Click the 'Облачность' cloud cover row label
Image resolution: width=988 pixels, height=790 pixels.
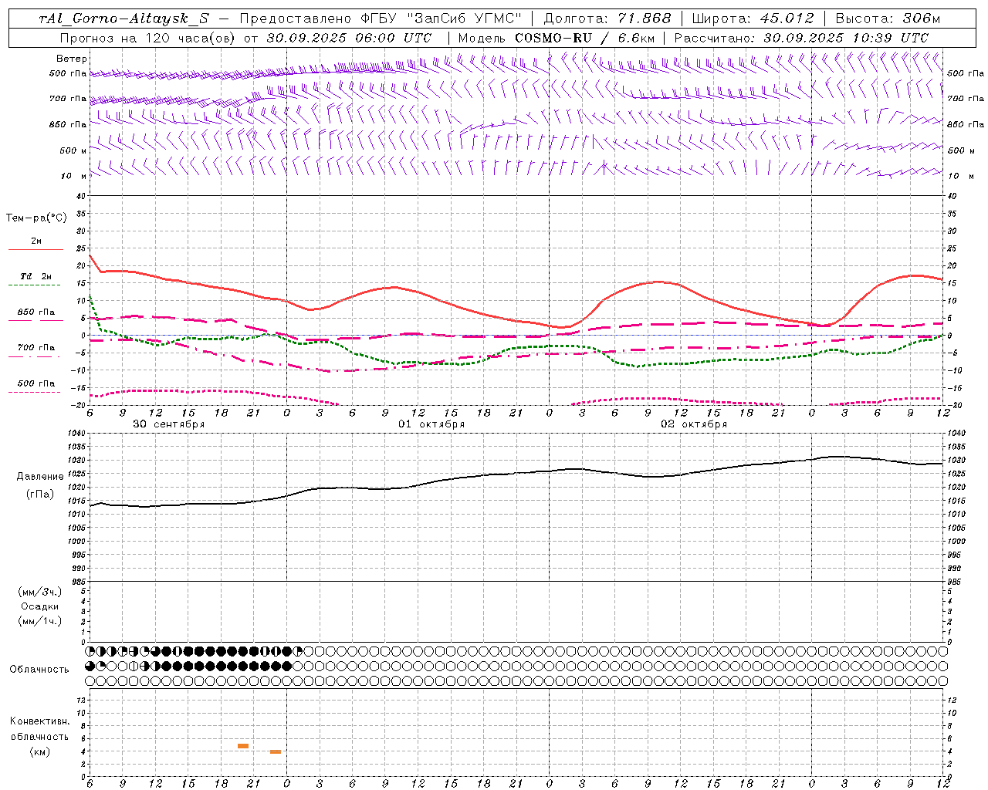39,670
